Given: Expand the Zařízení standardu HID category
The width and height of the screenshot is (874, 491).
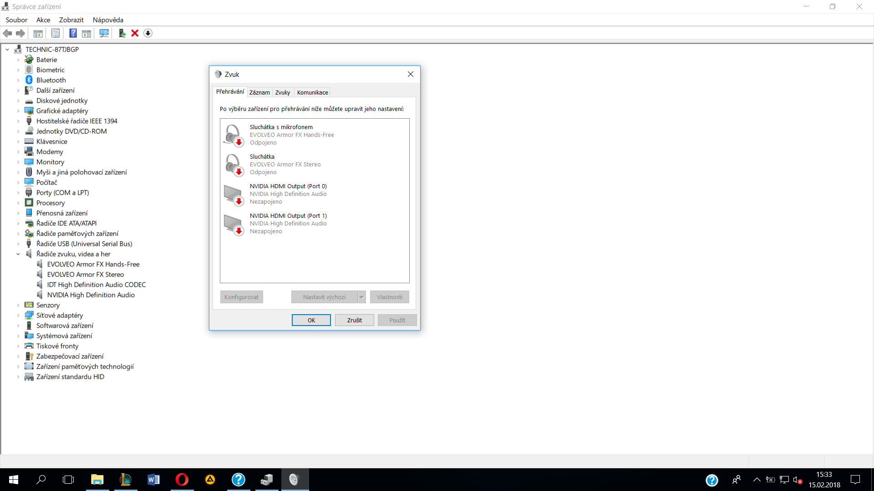Looking at the screenshot, I should coord(18,377).
